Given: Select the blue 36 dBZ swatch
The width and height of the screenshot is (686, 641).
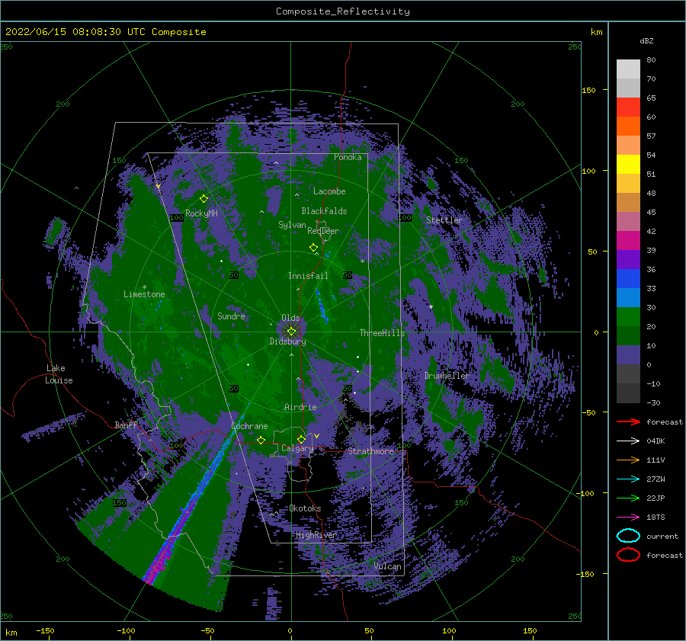Looking at the screenshot, I should click(x=628, y=278).
